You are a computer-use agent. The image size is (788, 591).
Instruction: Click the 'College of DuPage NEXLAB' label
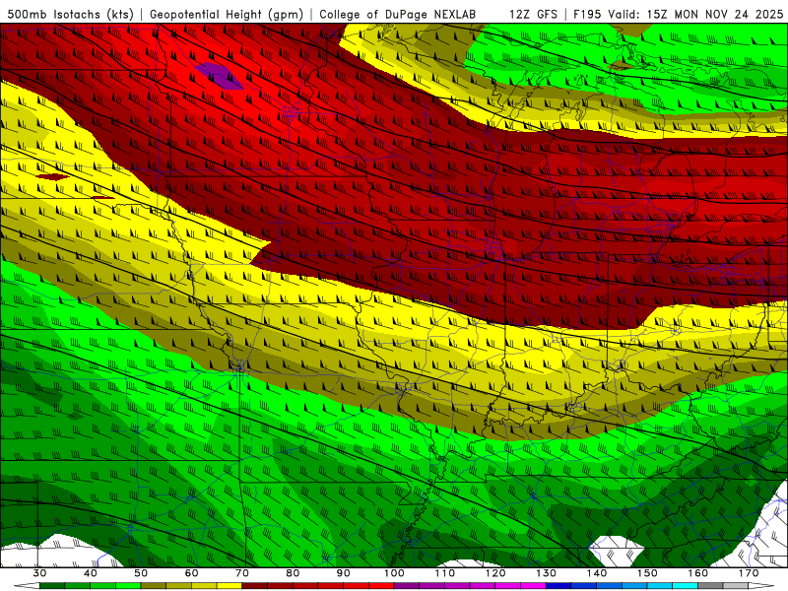click(398, 14)
